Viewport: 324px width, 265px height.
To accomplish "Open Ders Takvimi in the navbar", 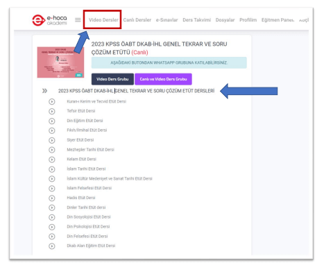I will [x=197, y=20].
